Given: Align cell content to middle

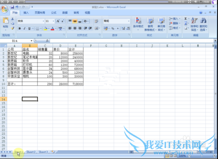Looking at the screenshot, I should (x=75, y=21).
